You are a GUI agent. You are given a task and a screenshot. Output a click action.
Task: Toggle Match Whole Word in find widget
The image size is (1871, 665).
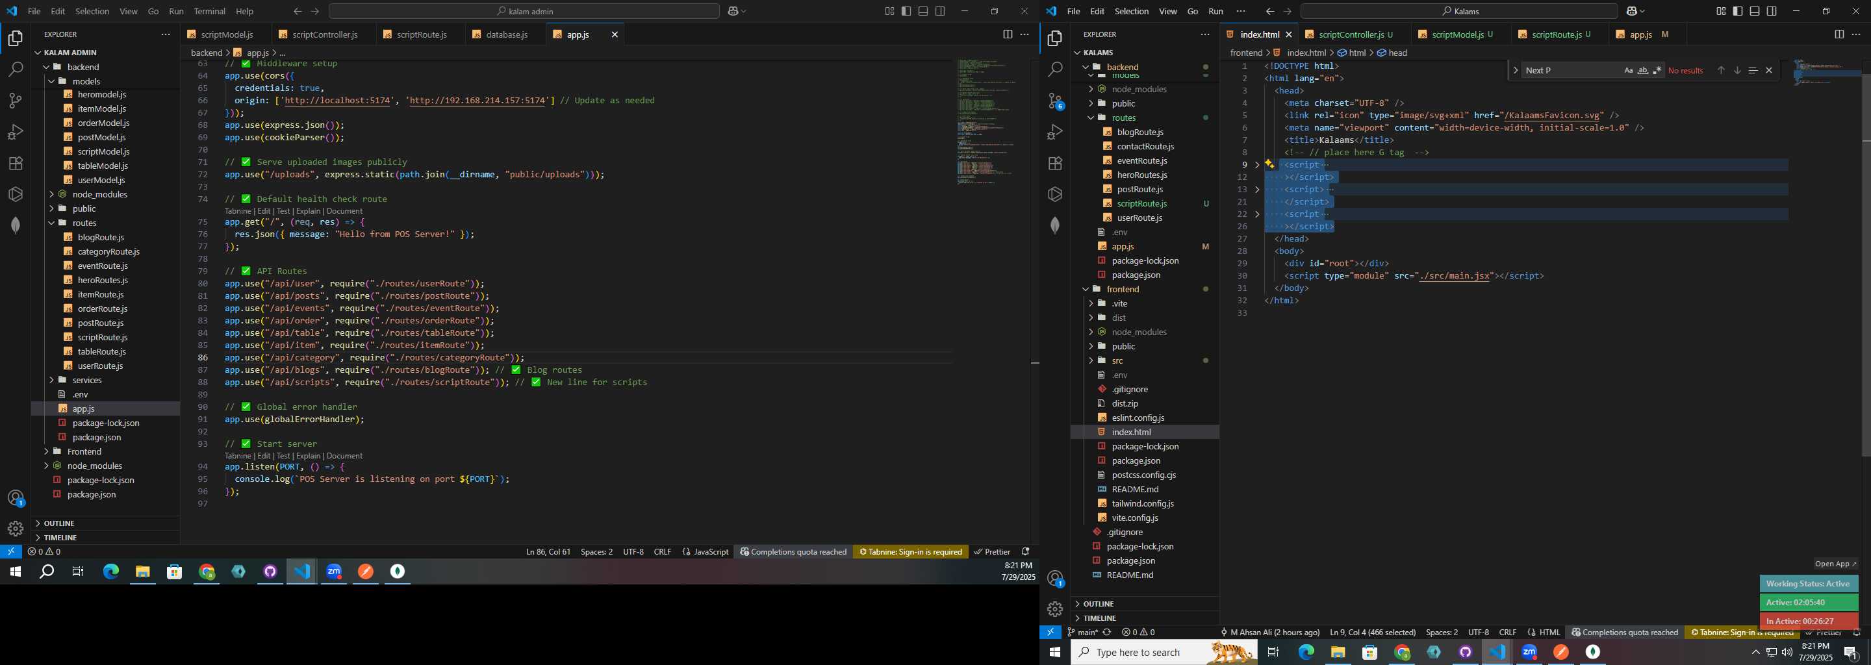(1643, 70)
